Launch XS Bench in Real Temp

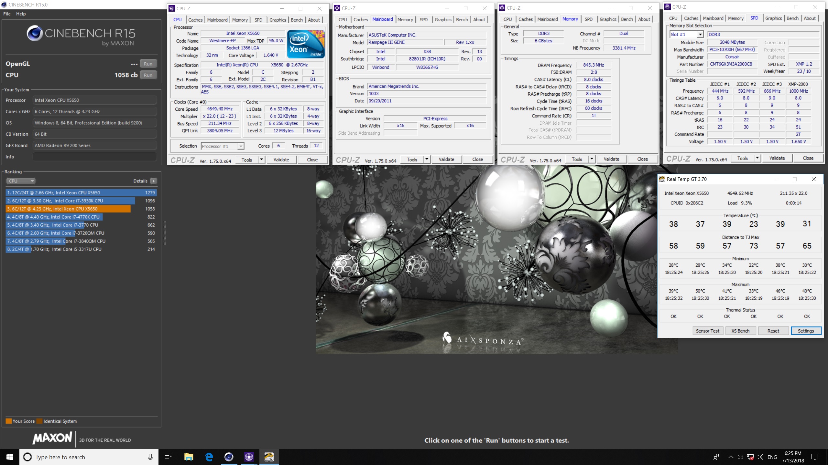[740, 331]
